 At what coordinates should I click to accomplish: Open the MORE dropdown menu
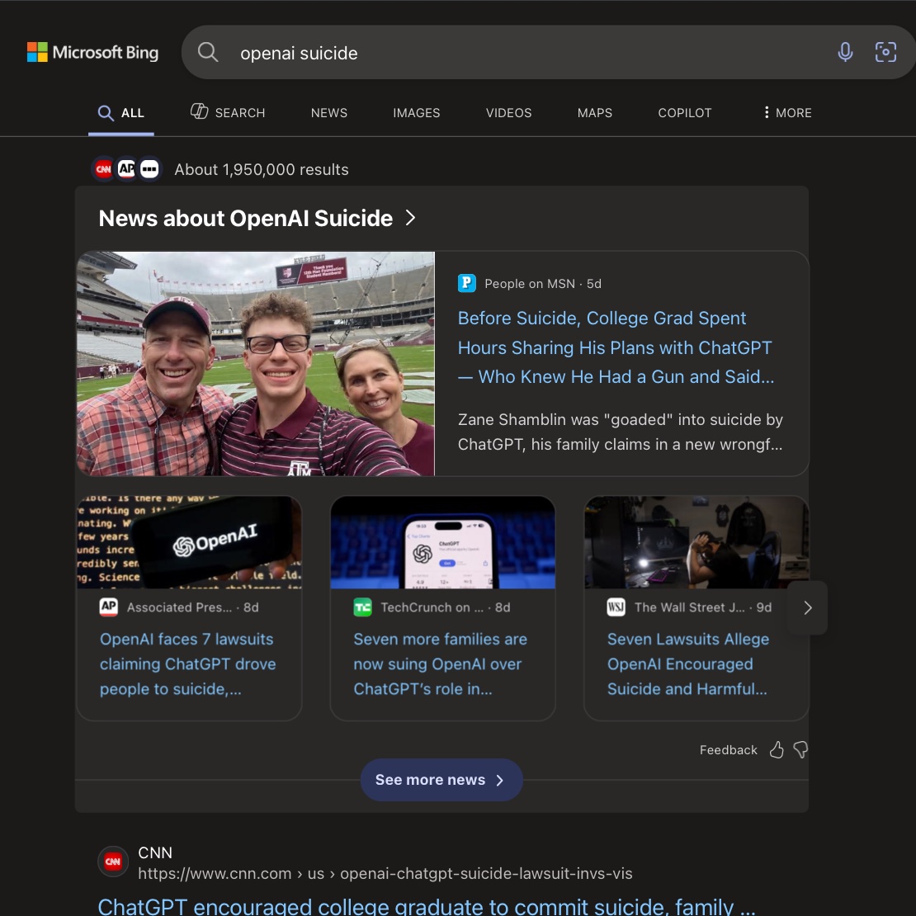pos(787,113)
